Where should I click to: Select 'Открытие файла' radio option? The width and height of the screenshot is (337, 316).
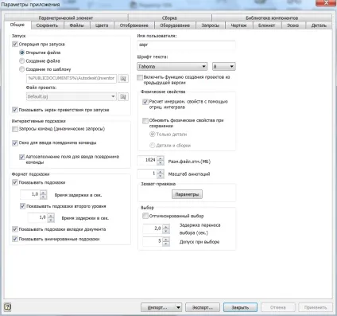tap(22, 53)
